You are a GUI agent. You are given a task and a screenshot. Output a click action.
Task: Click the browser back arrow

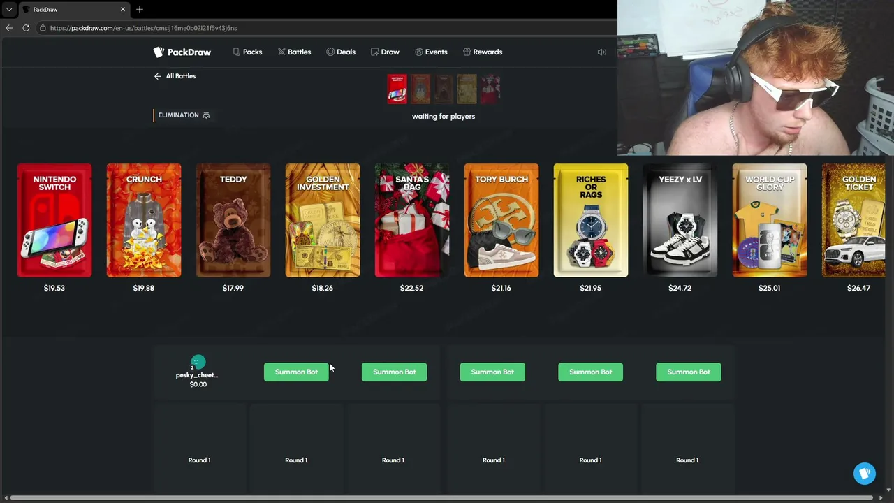click(9, 28)
